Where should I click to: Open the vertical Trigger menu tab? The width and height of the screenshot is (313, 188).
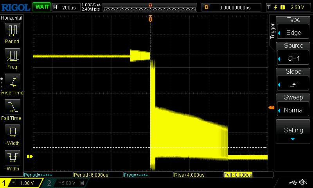[273, 31]
